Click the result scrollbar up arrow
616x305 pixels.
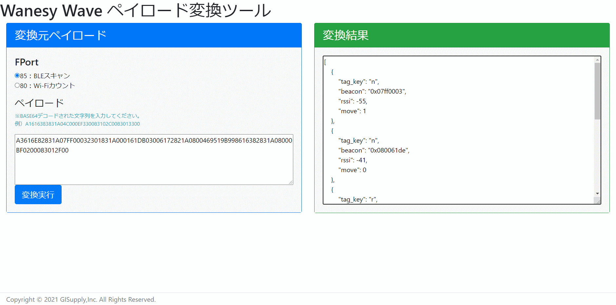click(x=597, y=60)
